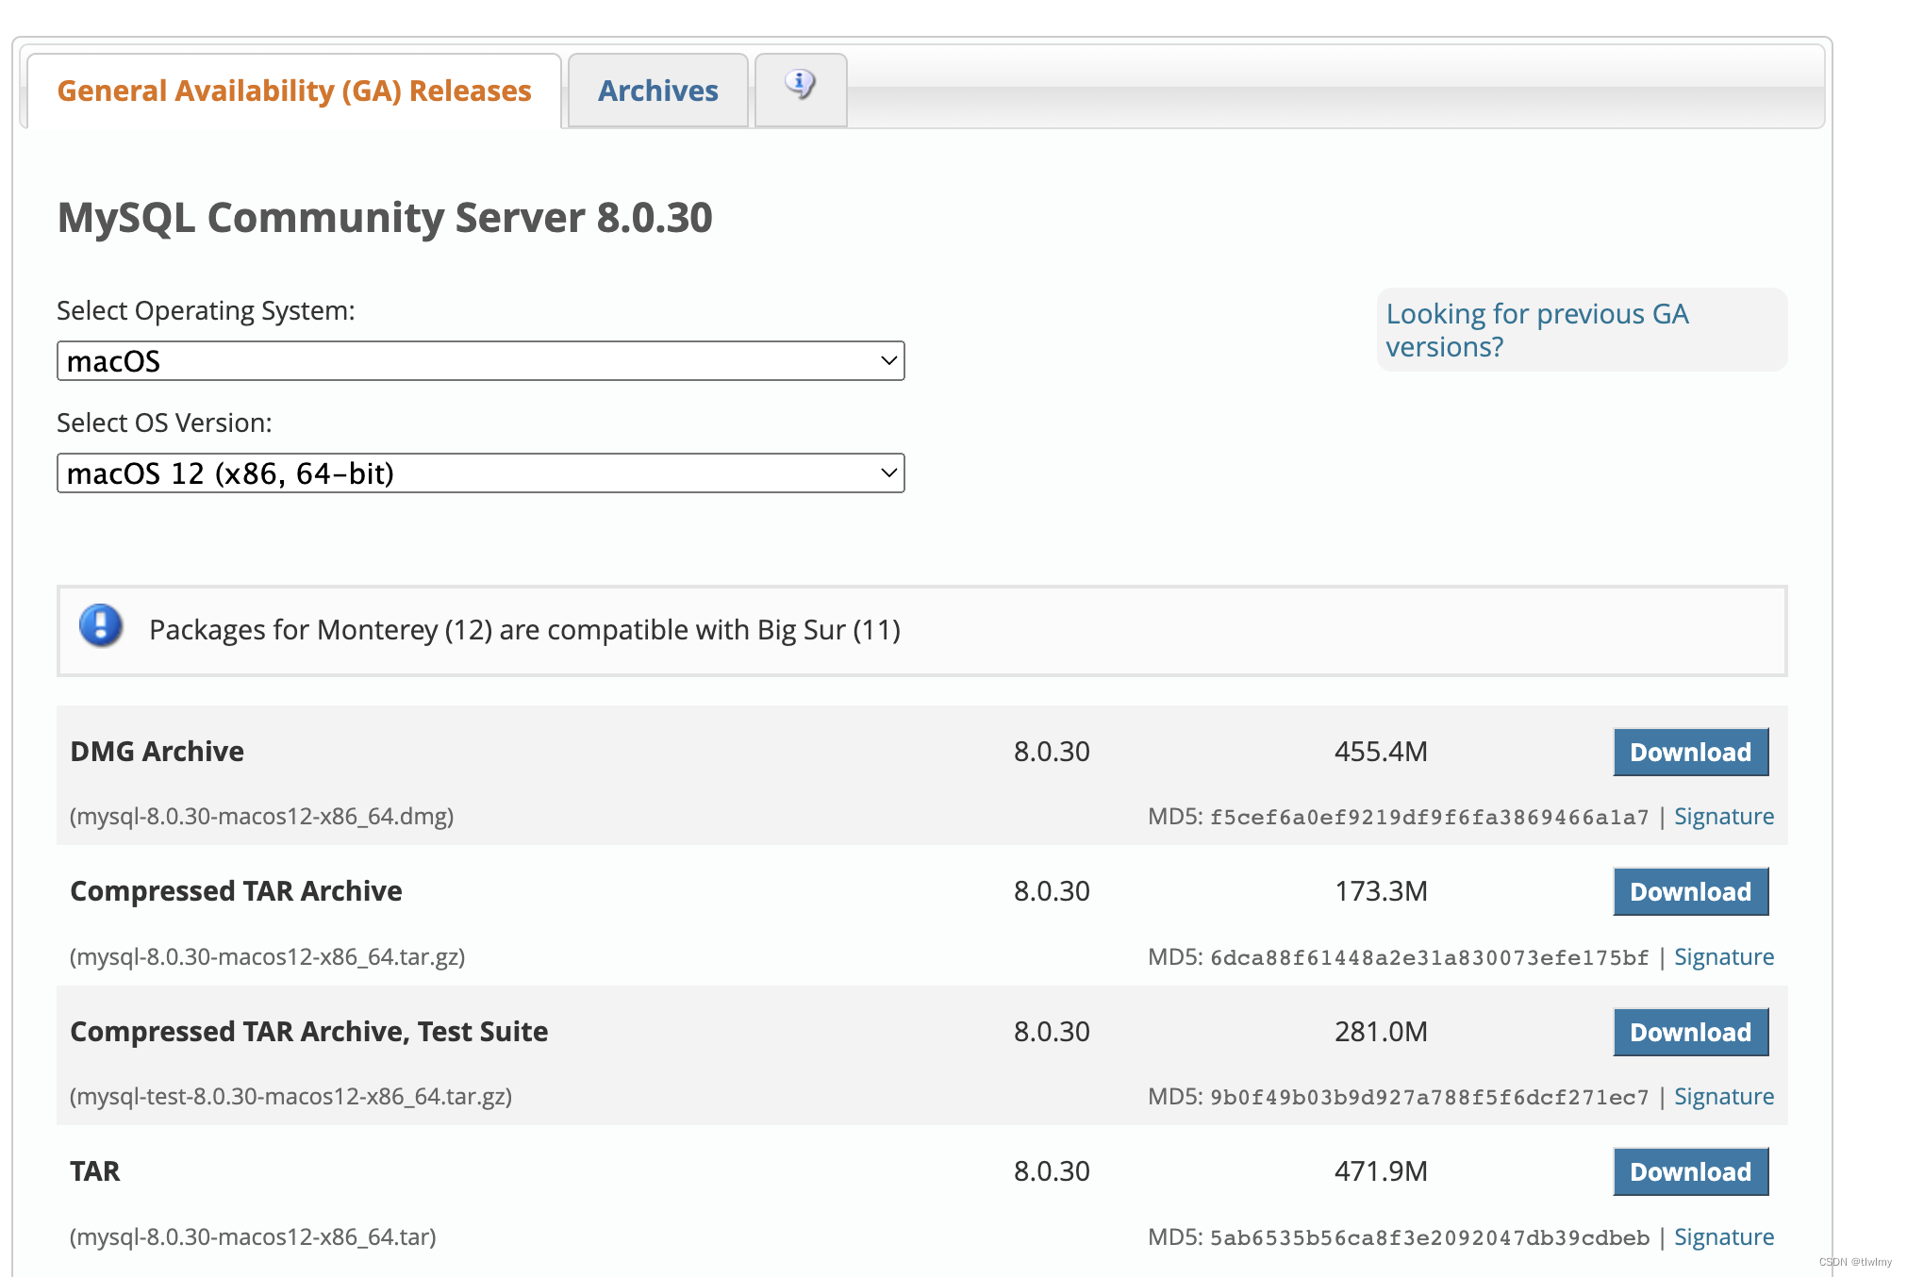The width and height of the screenshot is (1907, 1277).
Task: View Signature for TAR package
Action: coord(1723,1237)
